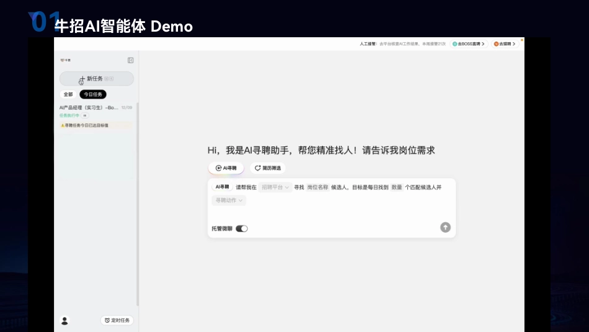Open the 去BOSS直聘 link
This screenshot has height=332, width=589.
click(468, 44)
